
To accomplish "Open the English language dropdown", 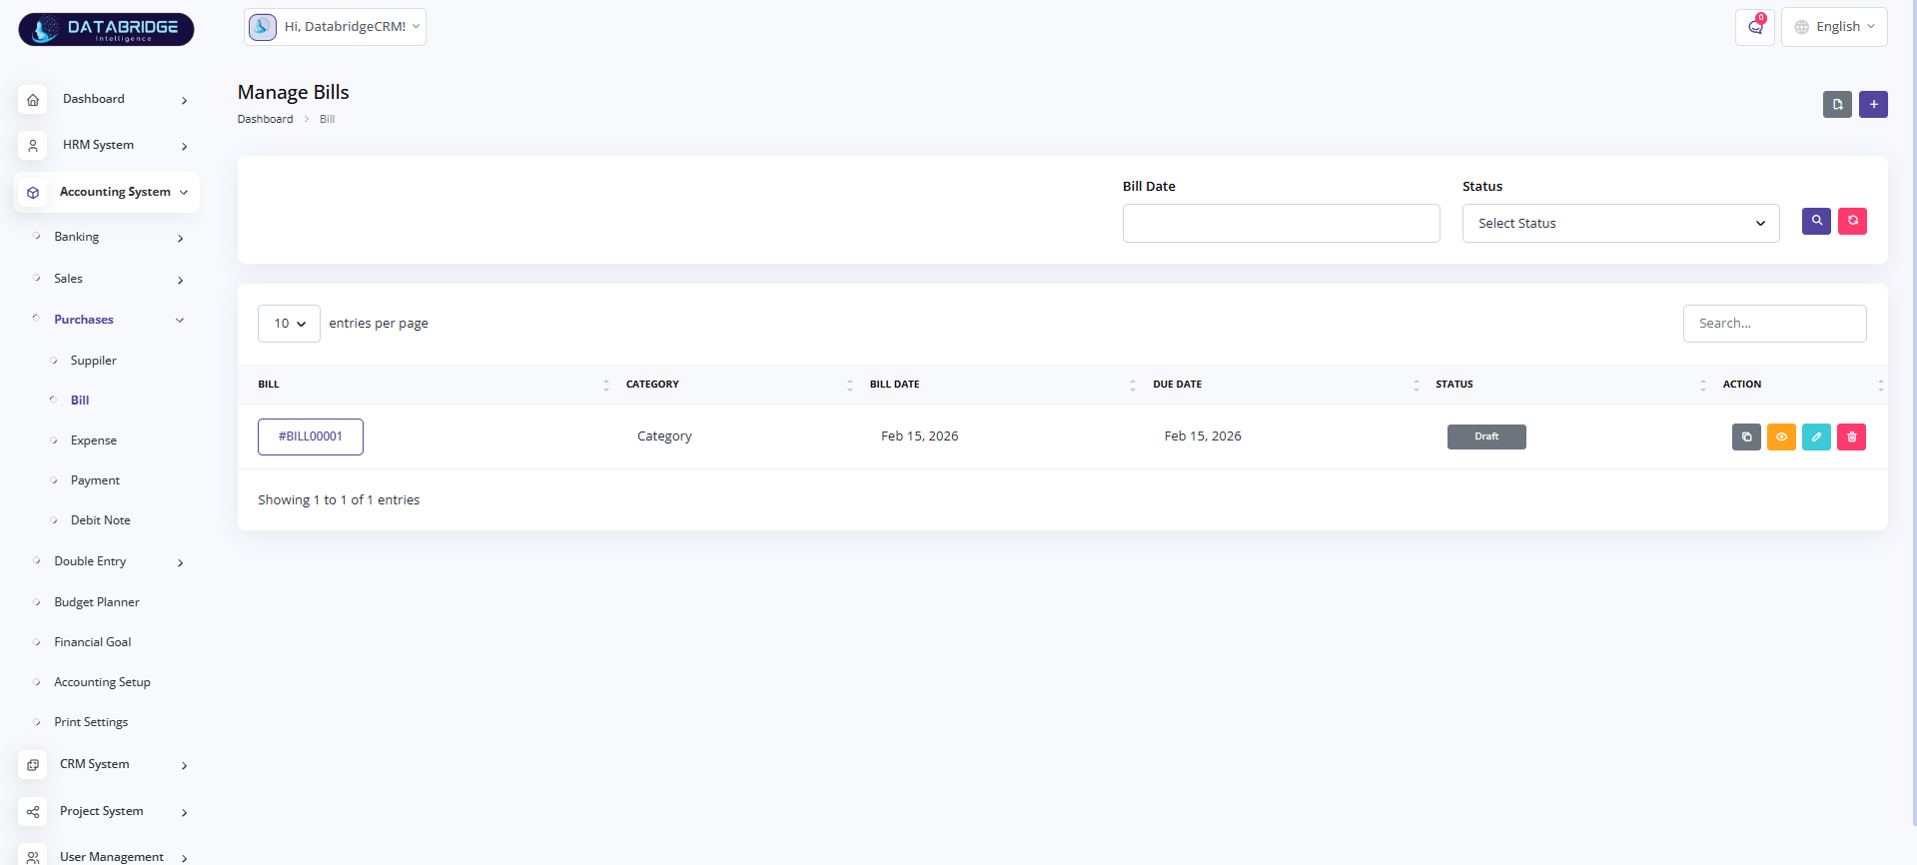I will [x=1834, y=27].
